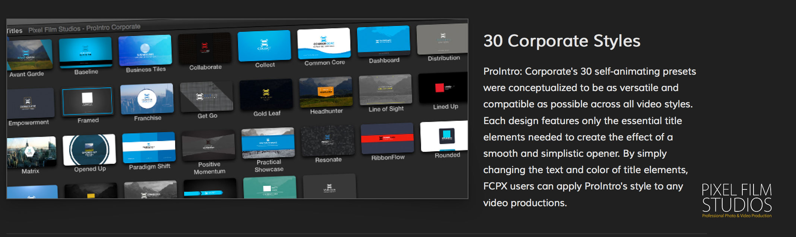Image resolution: width=796 pixels, height=237 pixels.
Task: Pick the RibbonFlow red stripe thumbnail
Action: click(387, 138)
